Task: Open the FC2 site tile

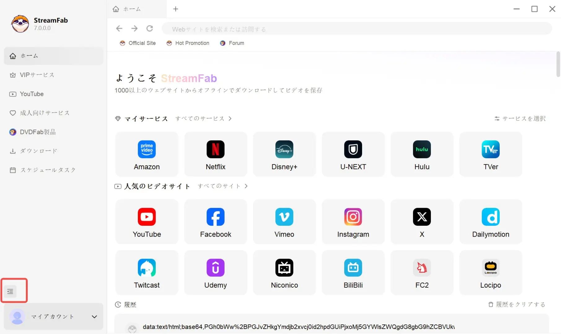Action: [x=422, y=272]
